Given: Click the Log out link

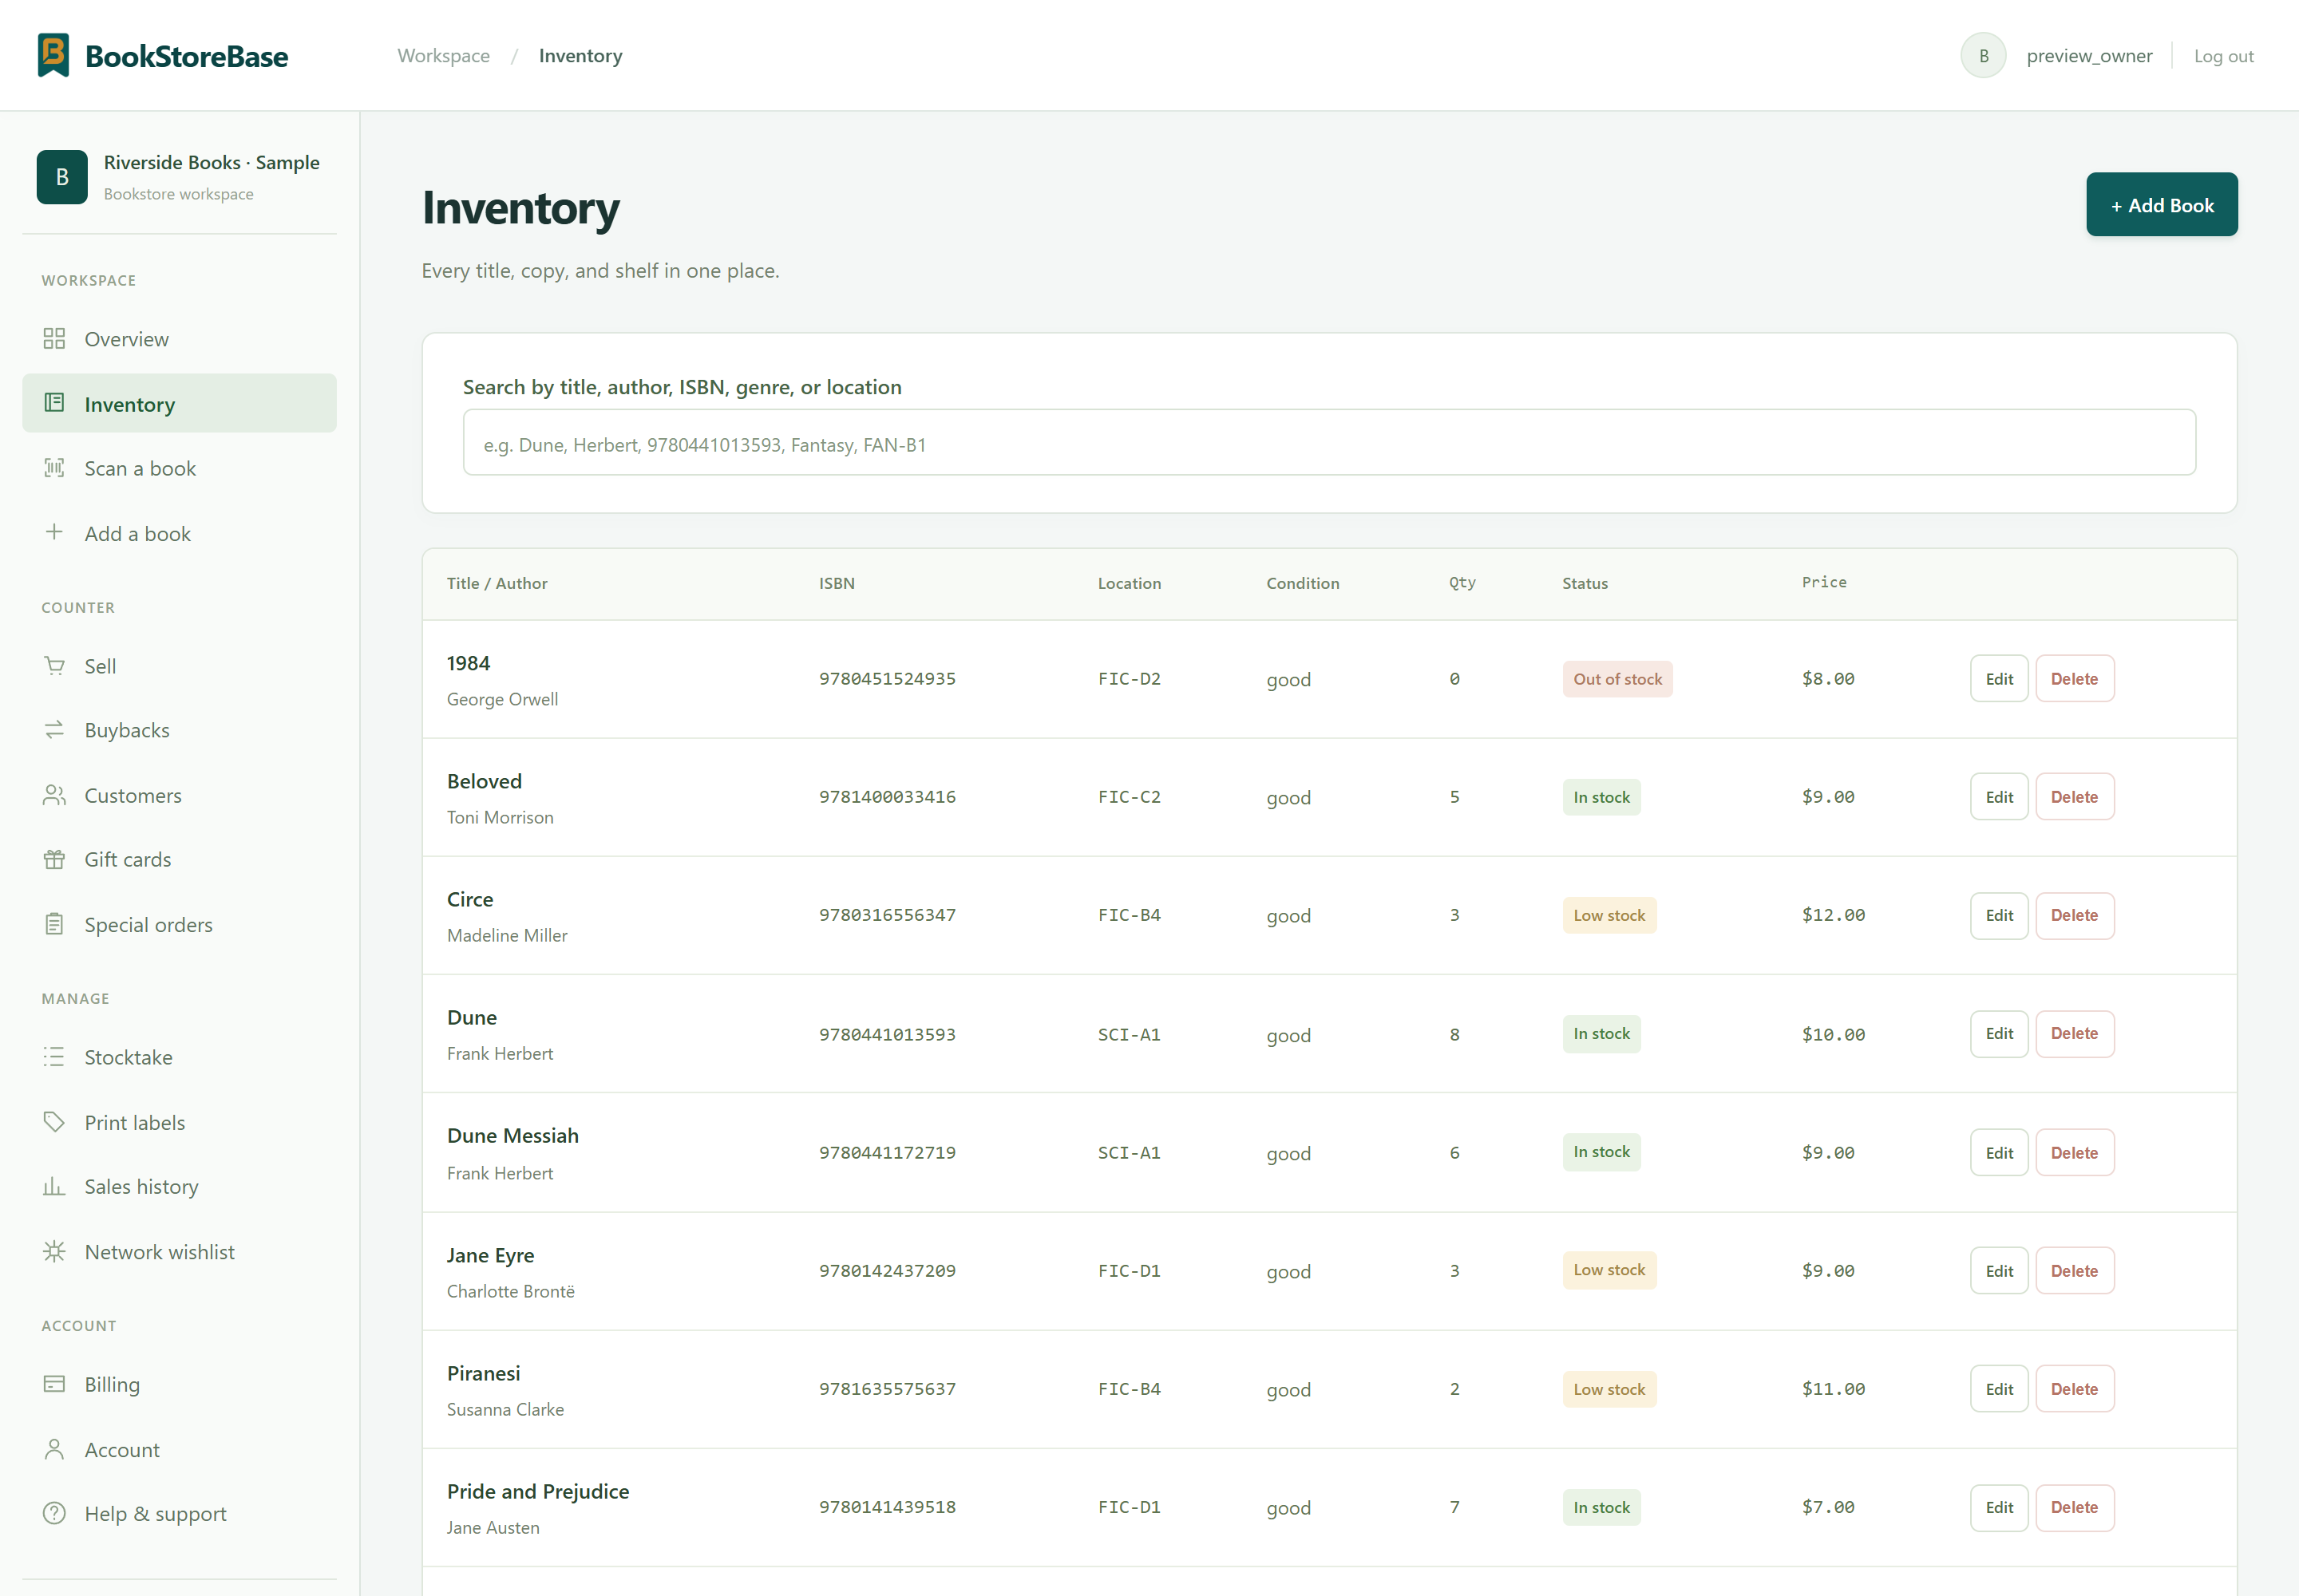Looking at the screenshot, I should pos(2223,56).
